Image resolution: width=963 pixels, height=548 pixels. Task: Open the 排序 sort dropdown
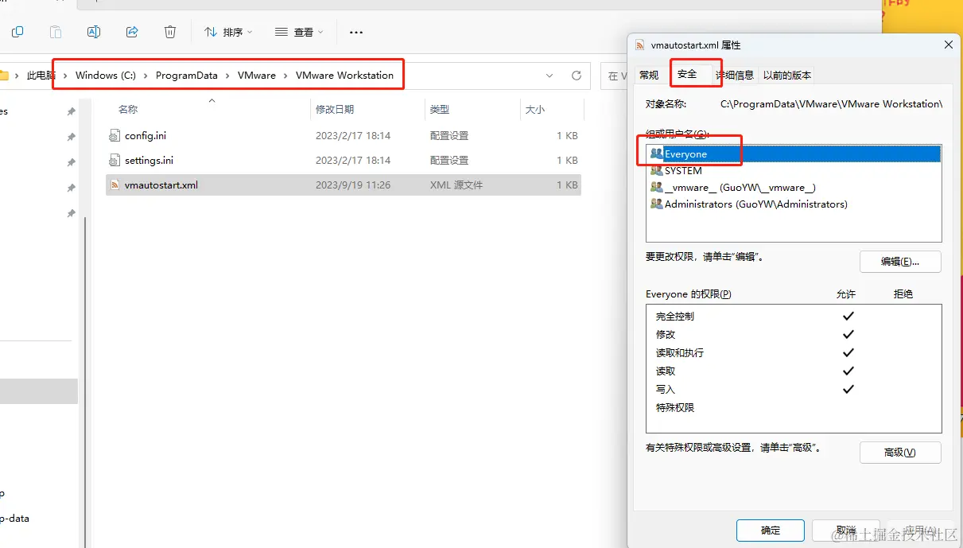[228, 32]
